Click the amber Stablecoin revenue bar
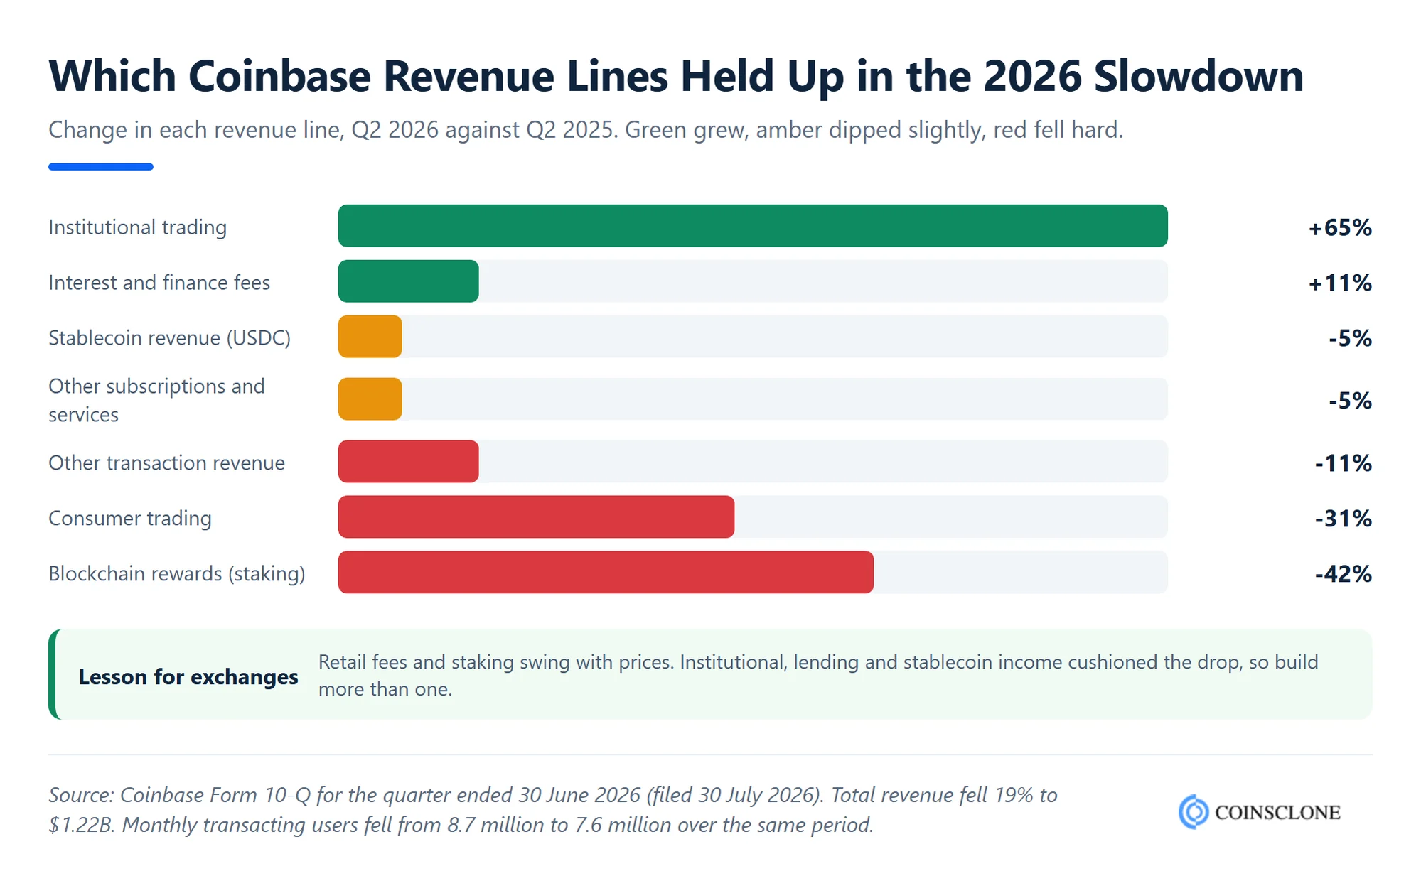This screenshot has height=876, width=1421. click(x=370, y=337)
